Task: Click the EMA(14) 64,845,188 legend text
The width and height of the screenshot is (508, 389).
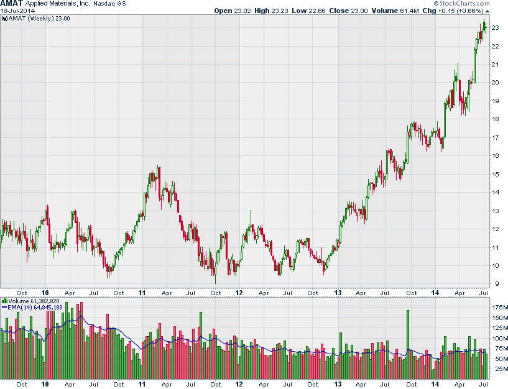Action: click(35, 307)
